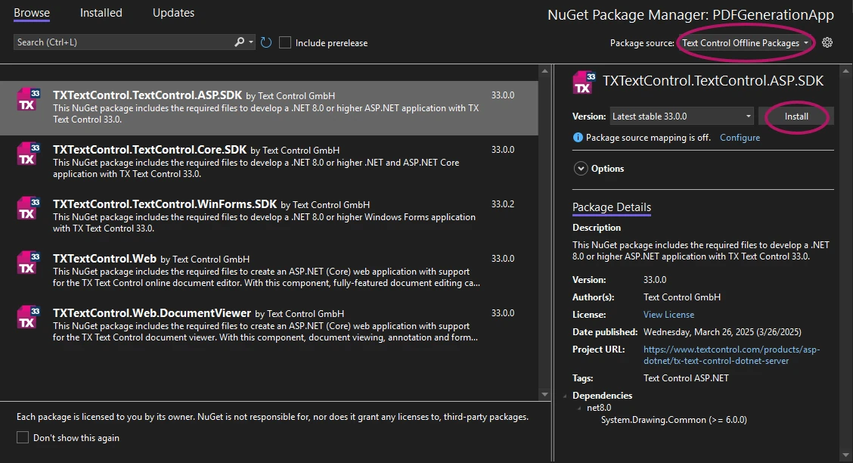Click the Configure link

(x=740, y=138)
